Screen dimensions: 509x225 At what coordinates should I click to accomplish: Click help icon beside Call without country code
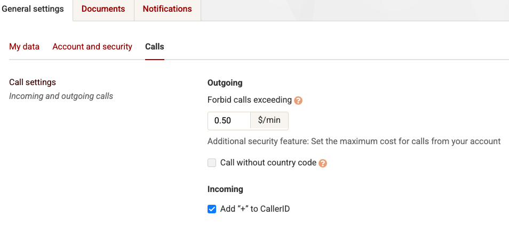pos(323,163)
